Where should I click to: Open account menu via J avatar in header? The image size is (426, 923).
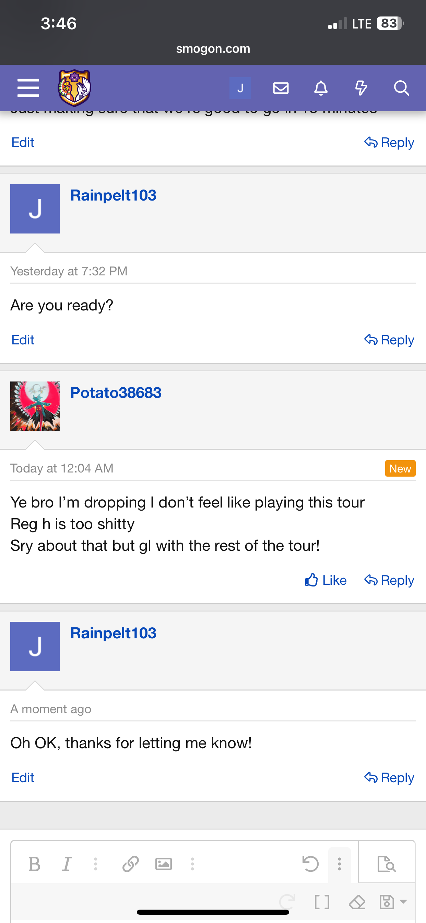point(240,88)
